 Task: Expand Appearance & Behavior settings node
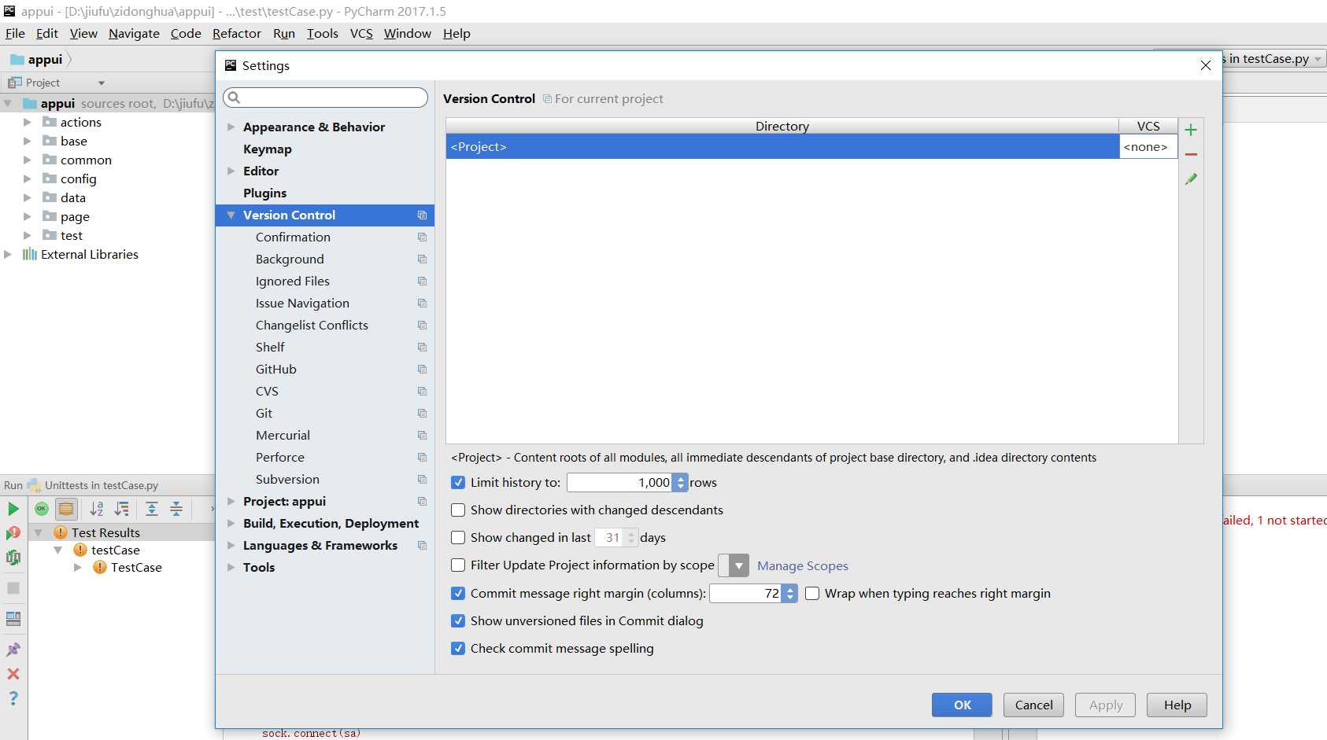pos(231,127)
